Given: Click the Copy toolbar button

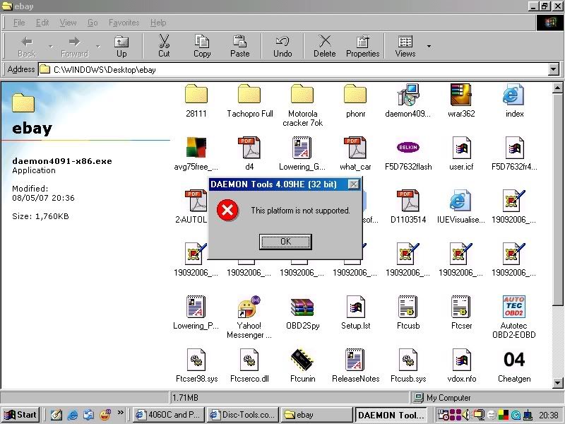Looking at the screenshot, I should 202,46.
